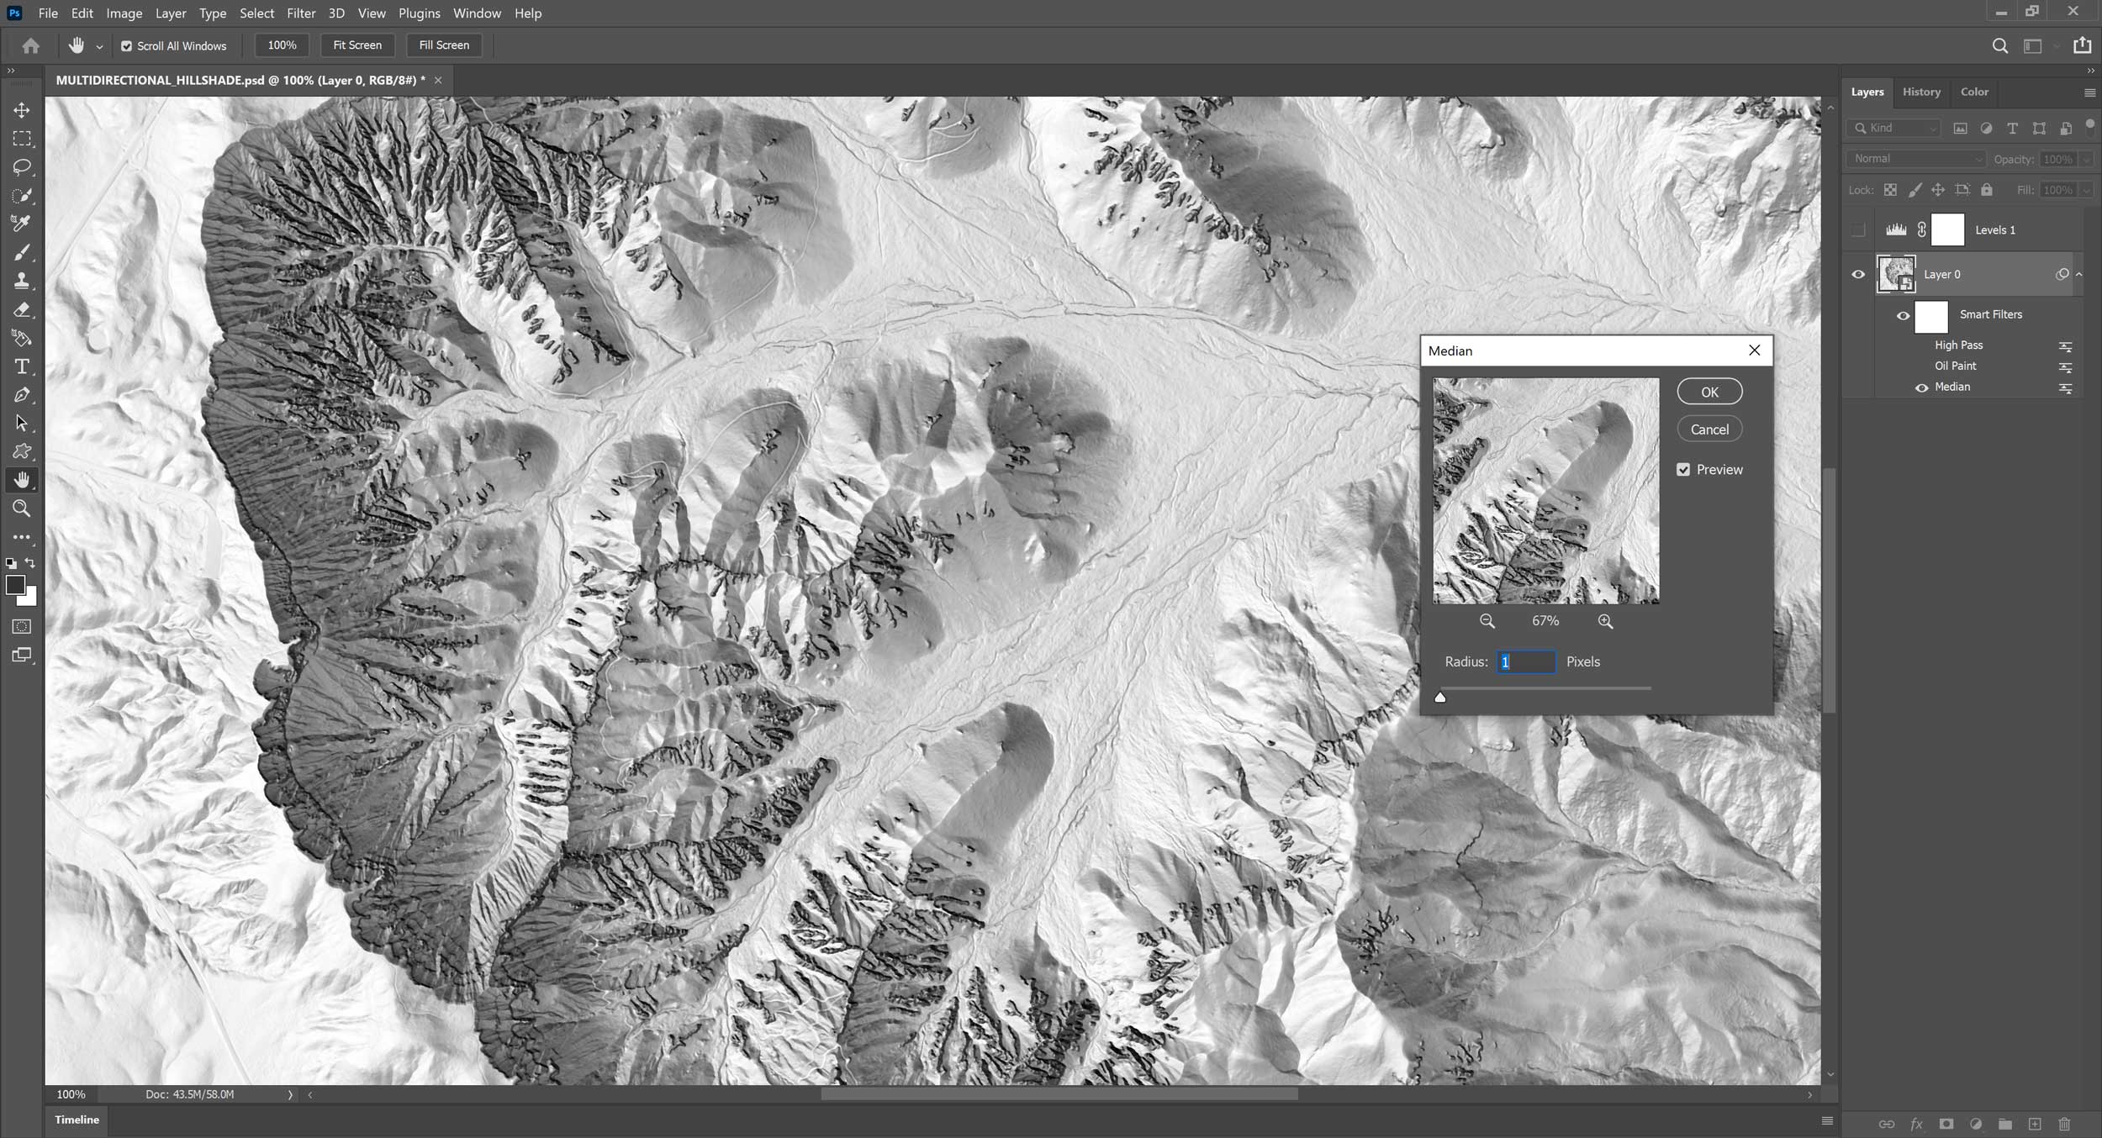Image resolution: width=2102 pixels, height=1138 pixels.
Task: Select the Eraser tool
Action: 22,309
